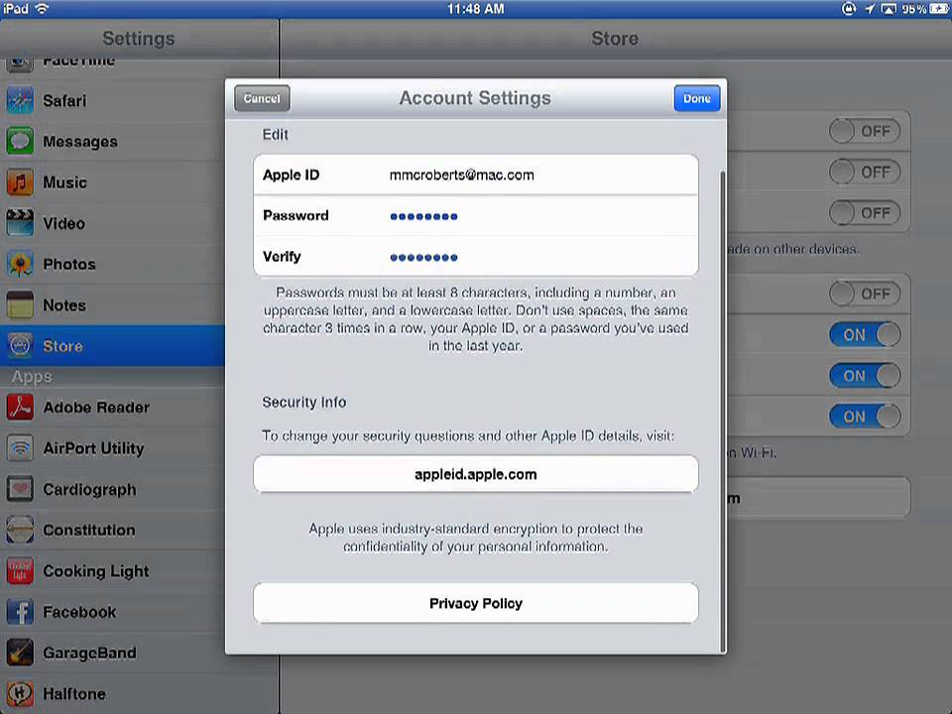Tap the GarageBand guitar icon

(x=20, y=653)
